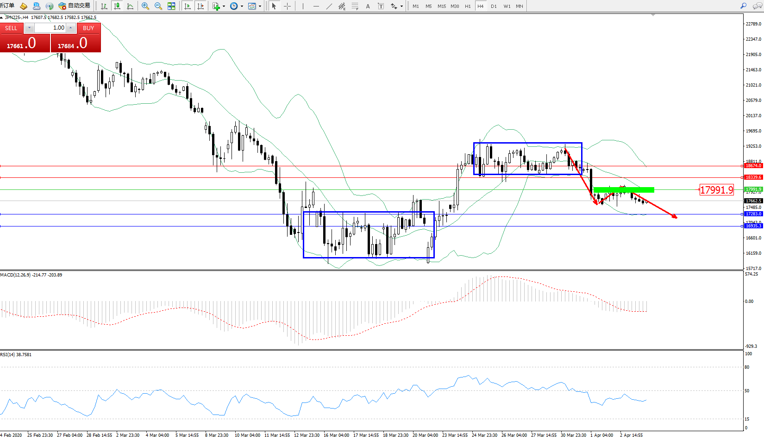This screenshot has height=440, width=764.
Task: Pick the Fibonacci Retracement tool
Action: [355, 6]
